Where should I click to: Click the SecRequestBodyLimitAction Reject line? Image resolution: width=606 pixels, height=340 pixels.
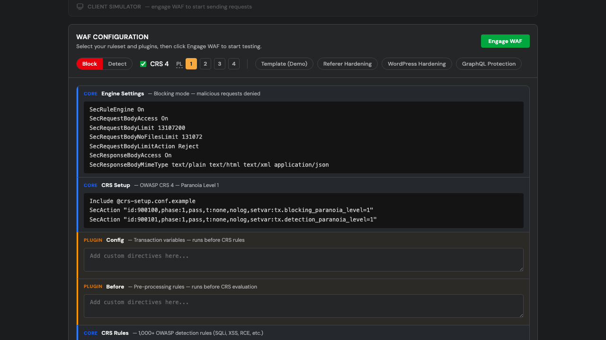click(x=144, y=146)
